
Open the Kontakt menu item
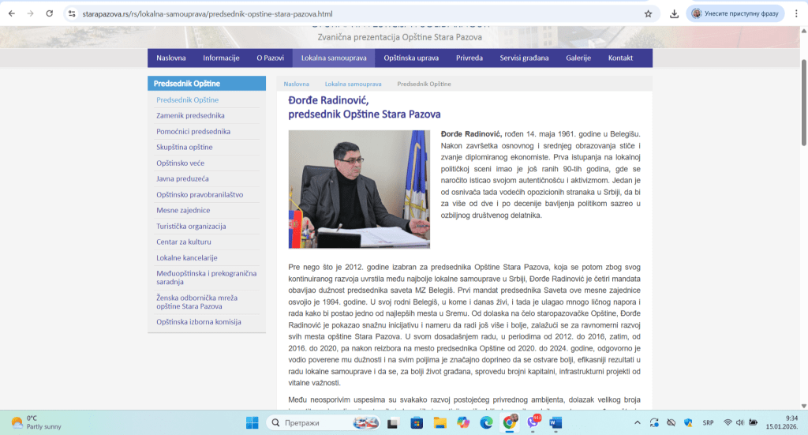620,58
